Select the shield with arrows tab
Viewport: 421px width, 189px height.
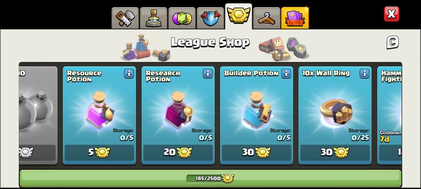(x=210, y=18)
